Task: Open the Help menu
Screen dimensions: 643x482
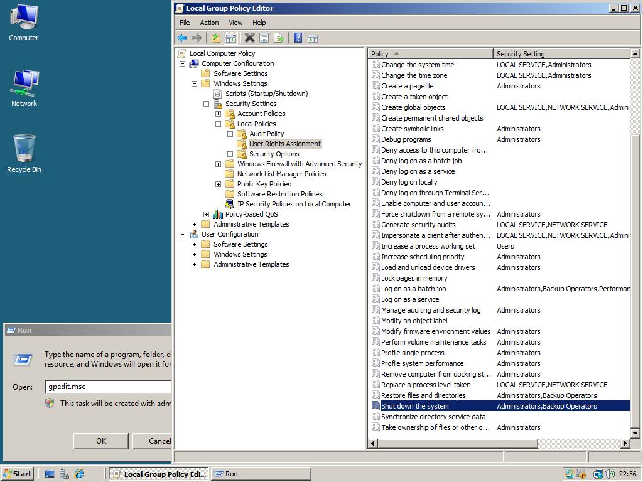Action: (259, 23)
